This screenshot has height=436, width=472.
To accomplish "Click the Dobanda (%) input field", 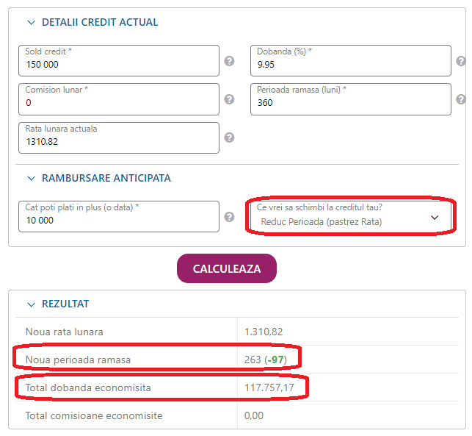I will point(350,64).
